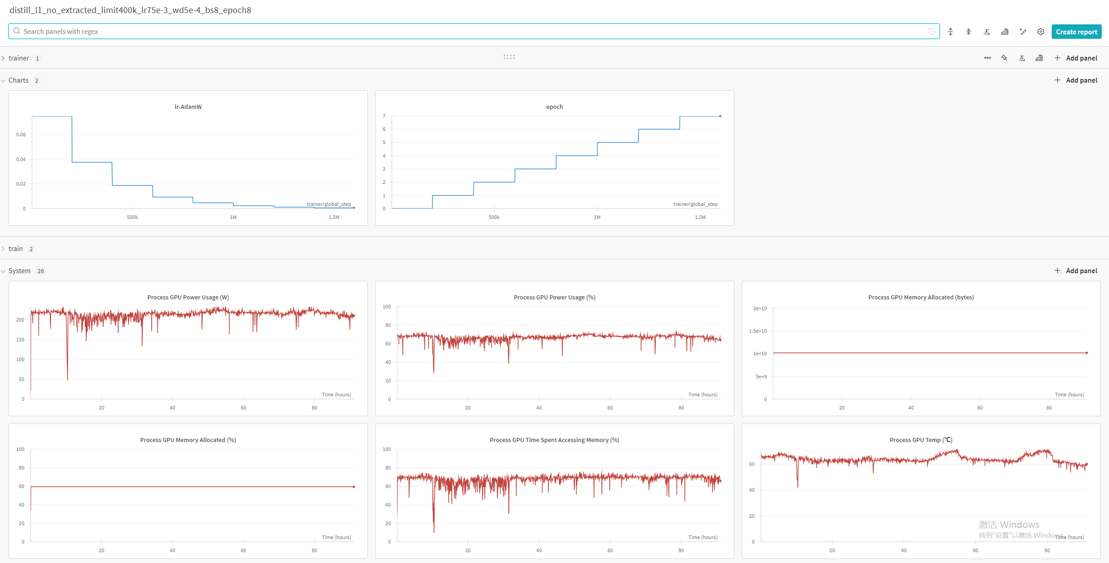Create a report

tap(1077, 32)
